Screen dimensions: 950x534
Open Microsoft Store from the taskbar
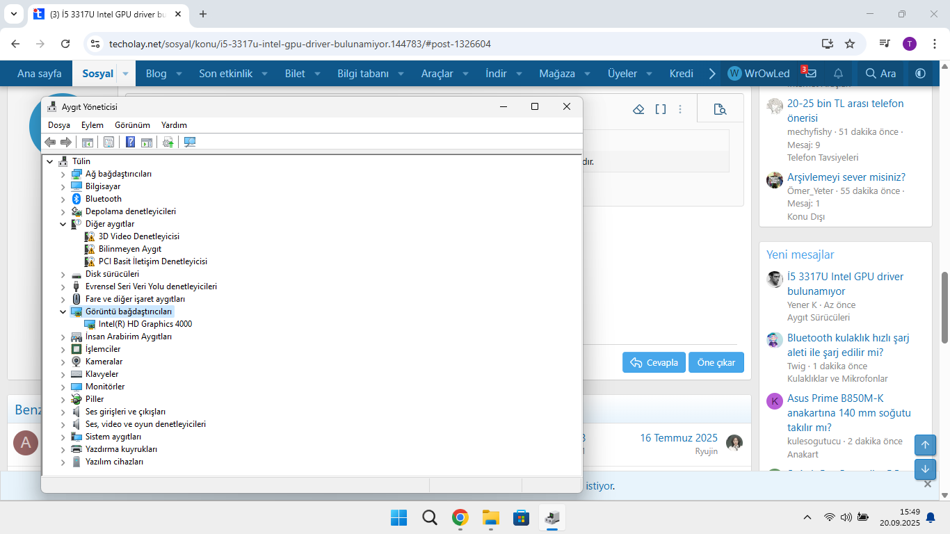(x=521, y=517)
